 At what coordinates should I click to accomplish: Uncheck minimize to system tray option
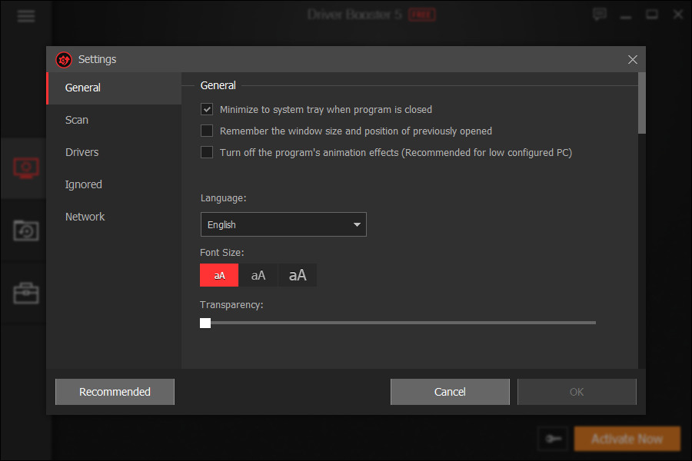pos(206,109)
